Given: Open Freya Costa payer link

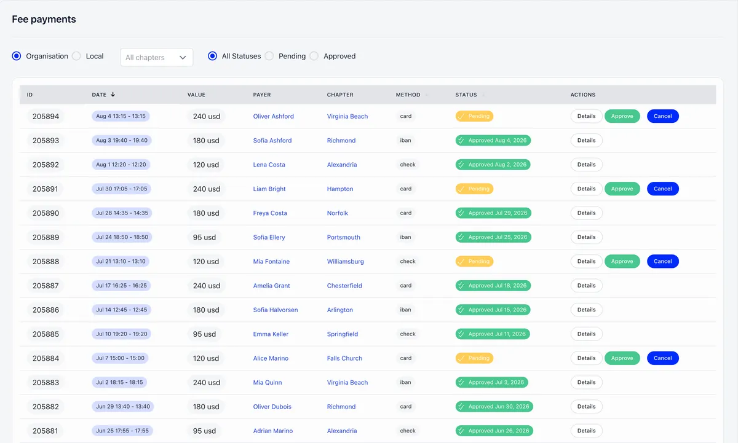Looking at the screenshot, I should coord(270,213).
